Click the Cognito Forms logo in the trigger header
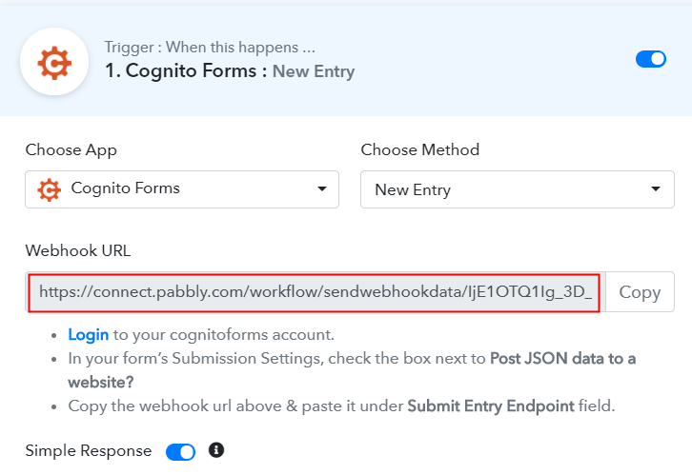 click(x=54, y=60)
